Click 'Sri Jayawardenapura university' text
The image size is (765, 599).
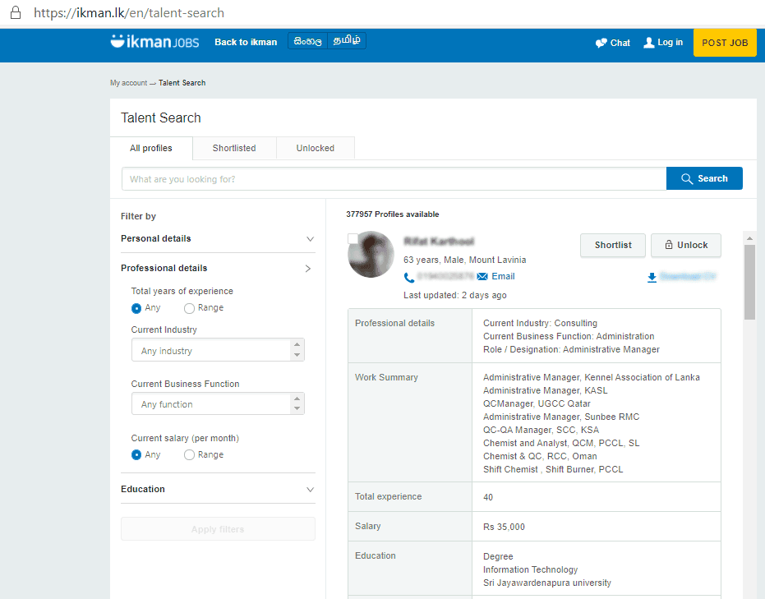547,583
